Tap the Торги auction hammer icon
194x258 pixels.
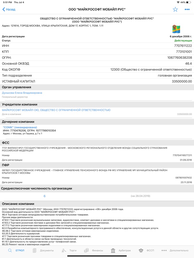[64, 251]
